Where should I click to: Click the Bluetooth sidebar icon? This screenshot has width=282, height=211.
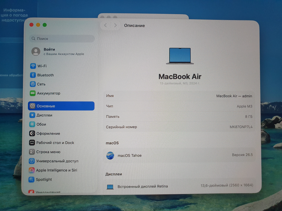point(33,75)
